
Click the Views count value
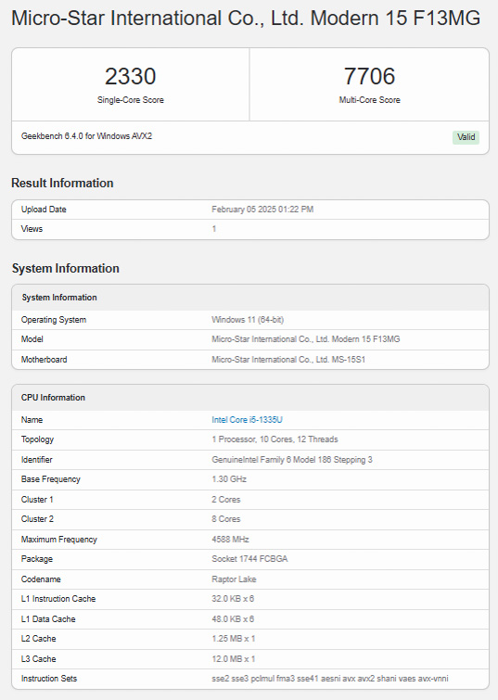point(214,229)
